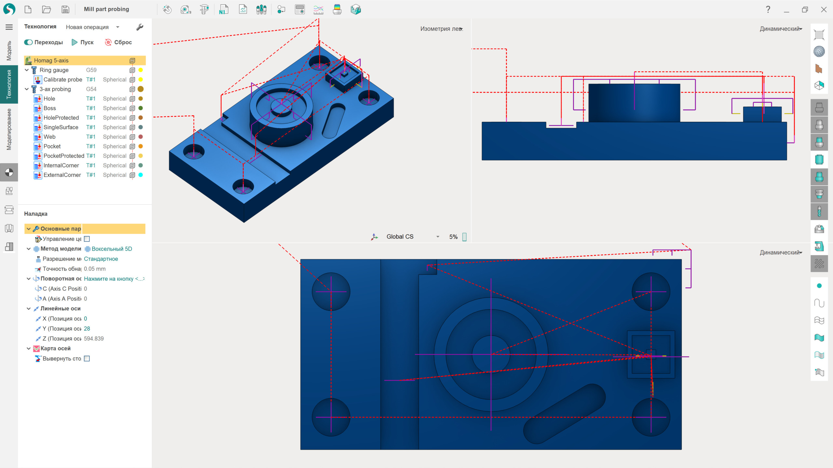Click the NC program file icon

coord(224,9)
